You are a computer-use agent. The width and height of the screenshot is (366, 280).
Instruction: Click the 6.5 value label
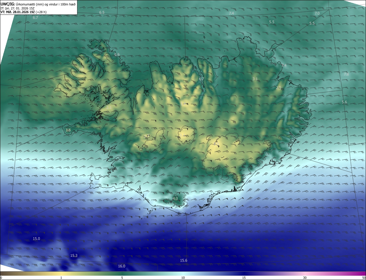pos(102,13)
